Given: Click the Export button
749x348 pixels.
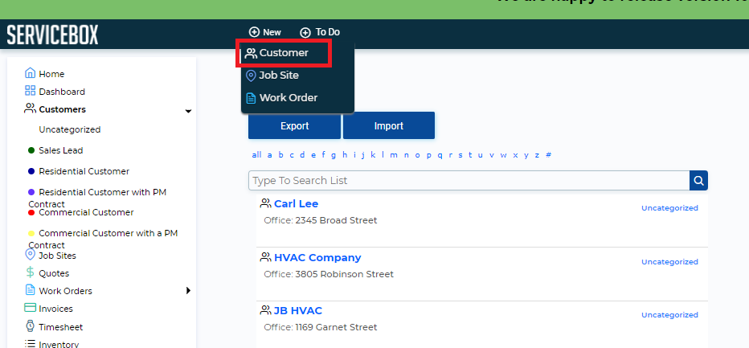Looking at the screenshot, I should (x=294, y=125).
